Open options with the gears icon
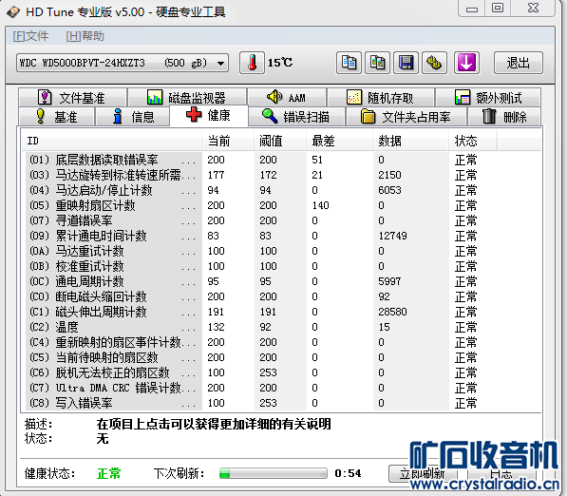567x496 pixels. (434, 63)
